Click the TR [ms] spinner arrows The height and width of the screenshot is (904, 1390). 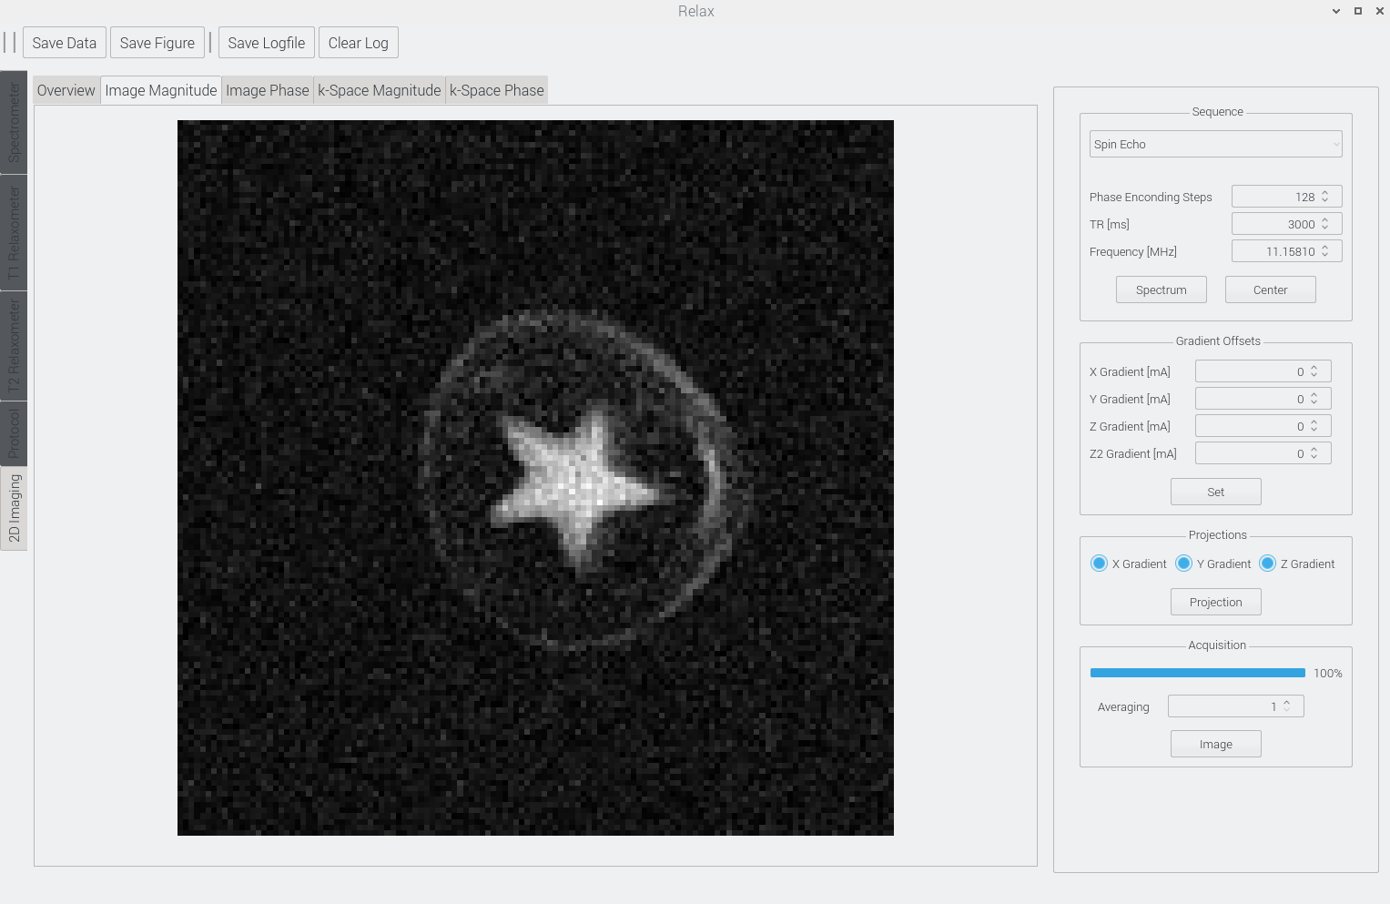[x=1325, y=224]
